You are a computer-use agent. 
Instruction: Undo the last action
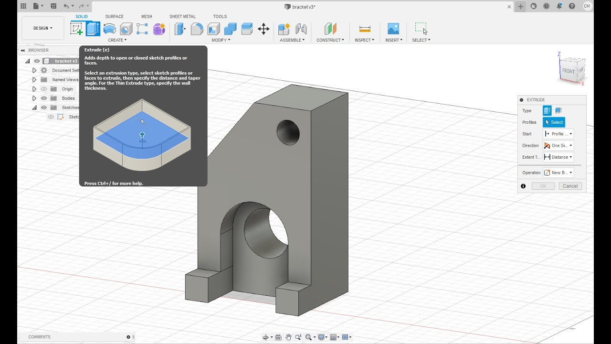(66, 6)
